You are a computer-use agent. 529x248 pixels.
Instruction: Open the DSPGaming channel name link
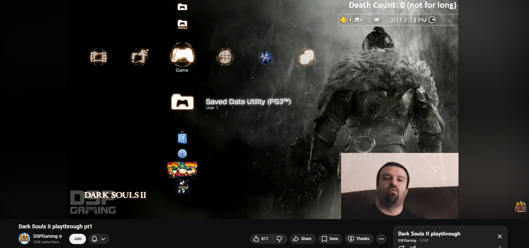45,236
